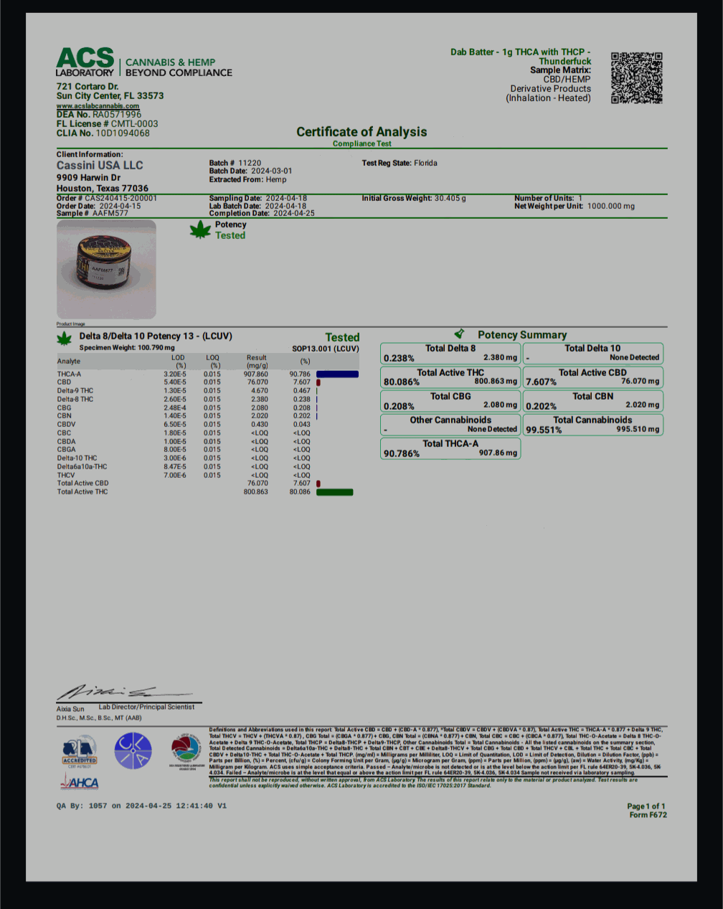The width and height of the screenshot is (723, 909).
Task: Click the THCV analyte row label
Action: pyautogui.click(x=66, y=475)
